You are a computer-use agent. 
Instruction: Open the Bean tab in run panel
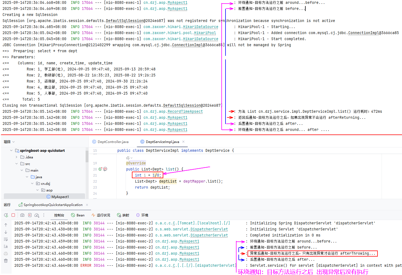point(78,215)
